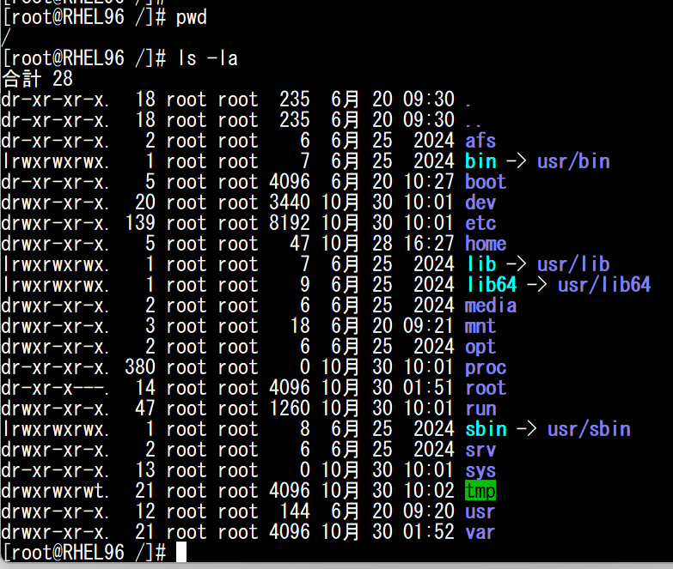Click the usr/lib64 symlink target
The width and height of the screenshot is (673, 569).
[x=604, y=285]
